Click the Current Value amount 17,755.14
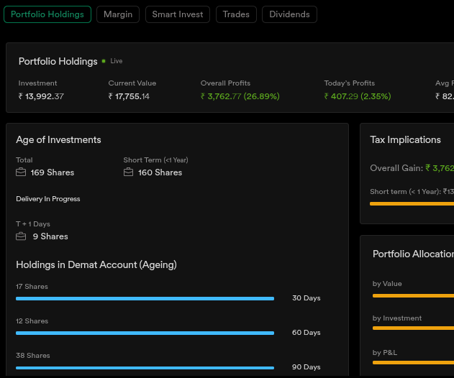The height and width of the screenshot is (378, 454). (x=129, y=96)
